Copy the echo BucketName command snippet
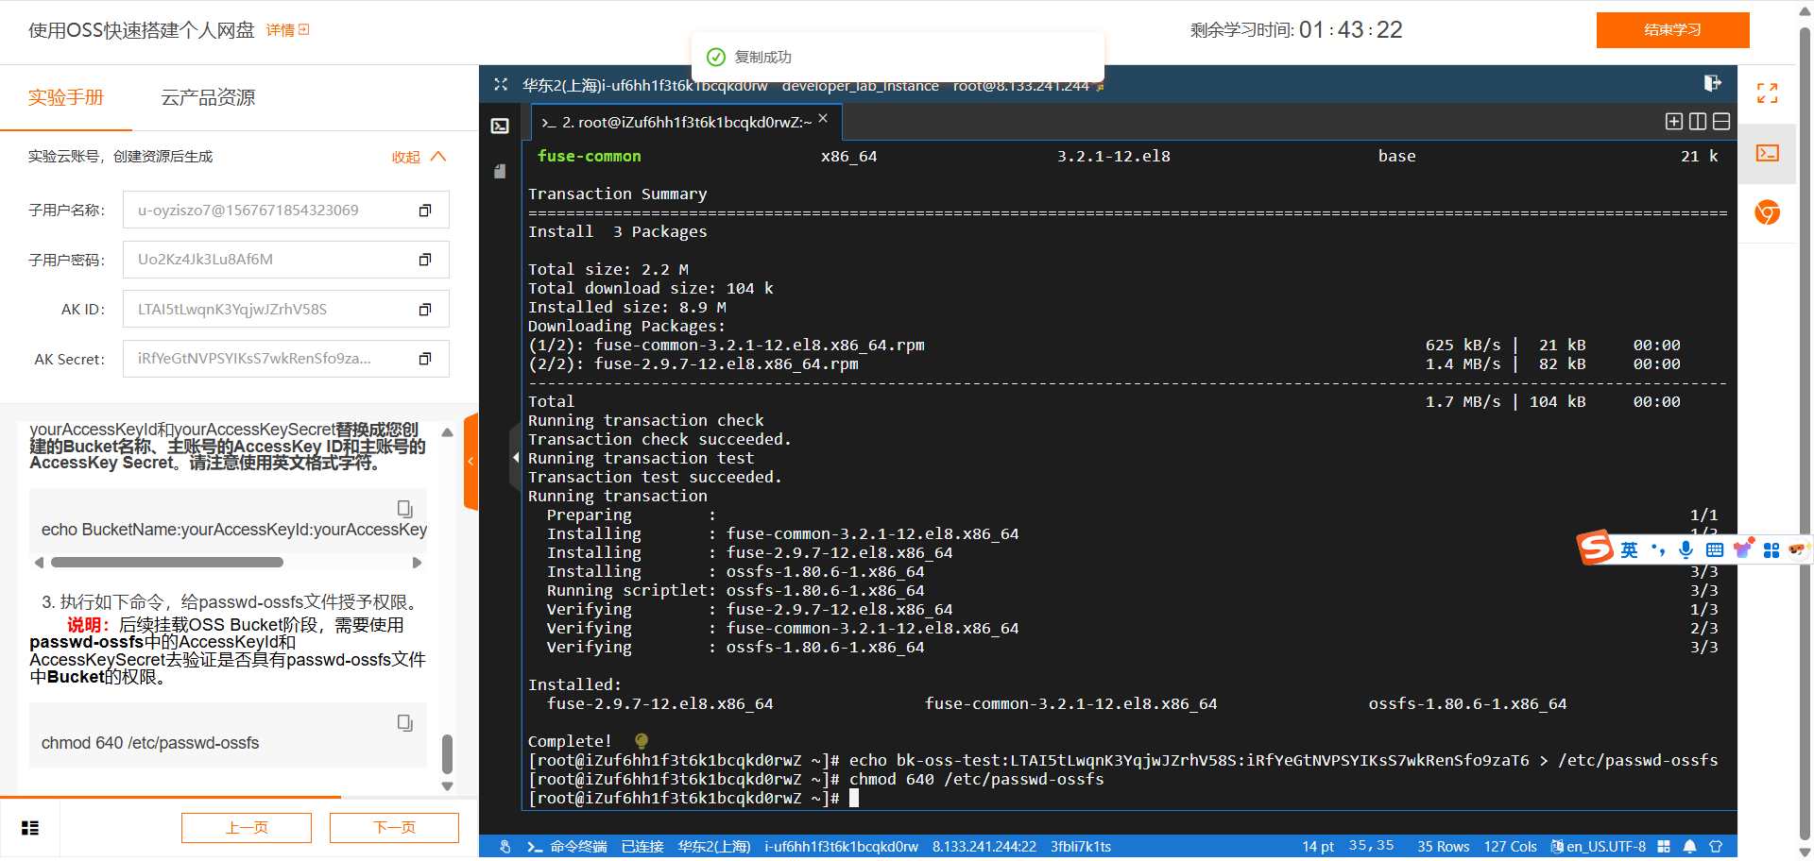 click(404, 509)
